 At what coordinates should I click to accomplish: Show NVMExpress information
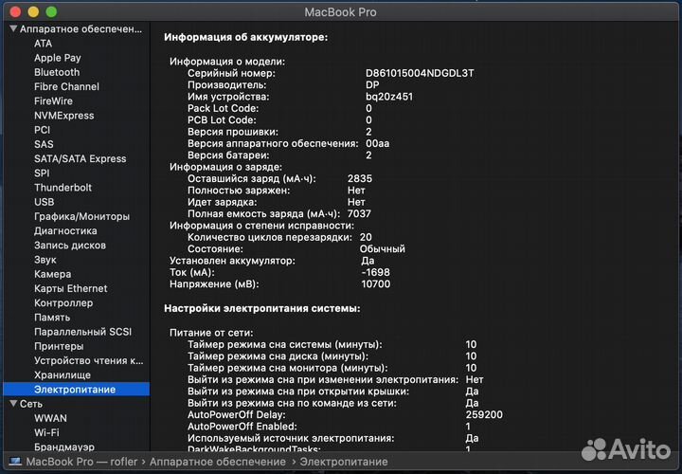click(64, 116)
